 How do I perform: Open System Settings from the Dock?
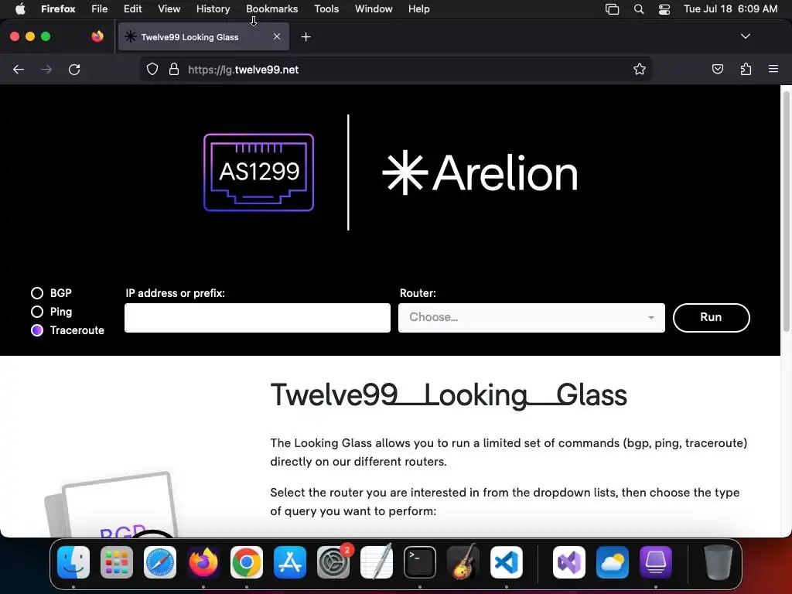click(333, 562)
